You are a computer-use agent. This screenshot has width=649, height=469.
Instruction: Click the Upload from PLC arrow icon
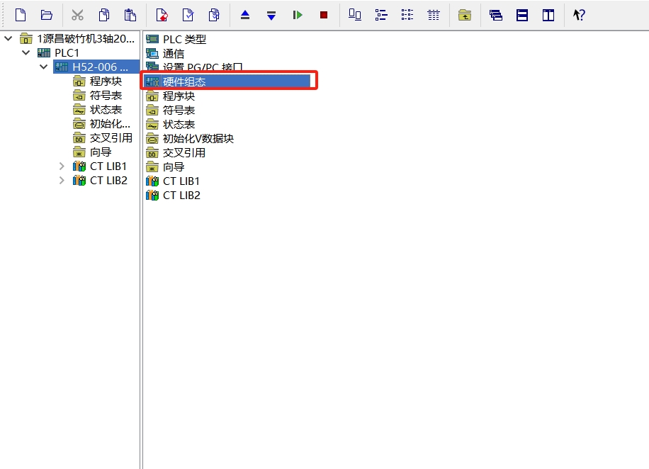[245, 15]
